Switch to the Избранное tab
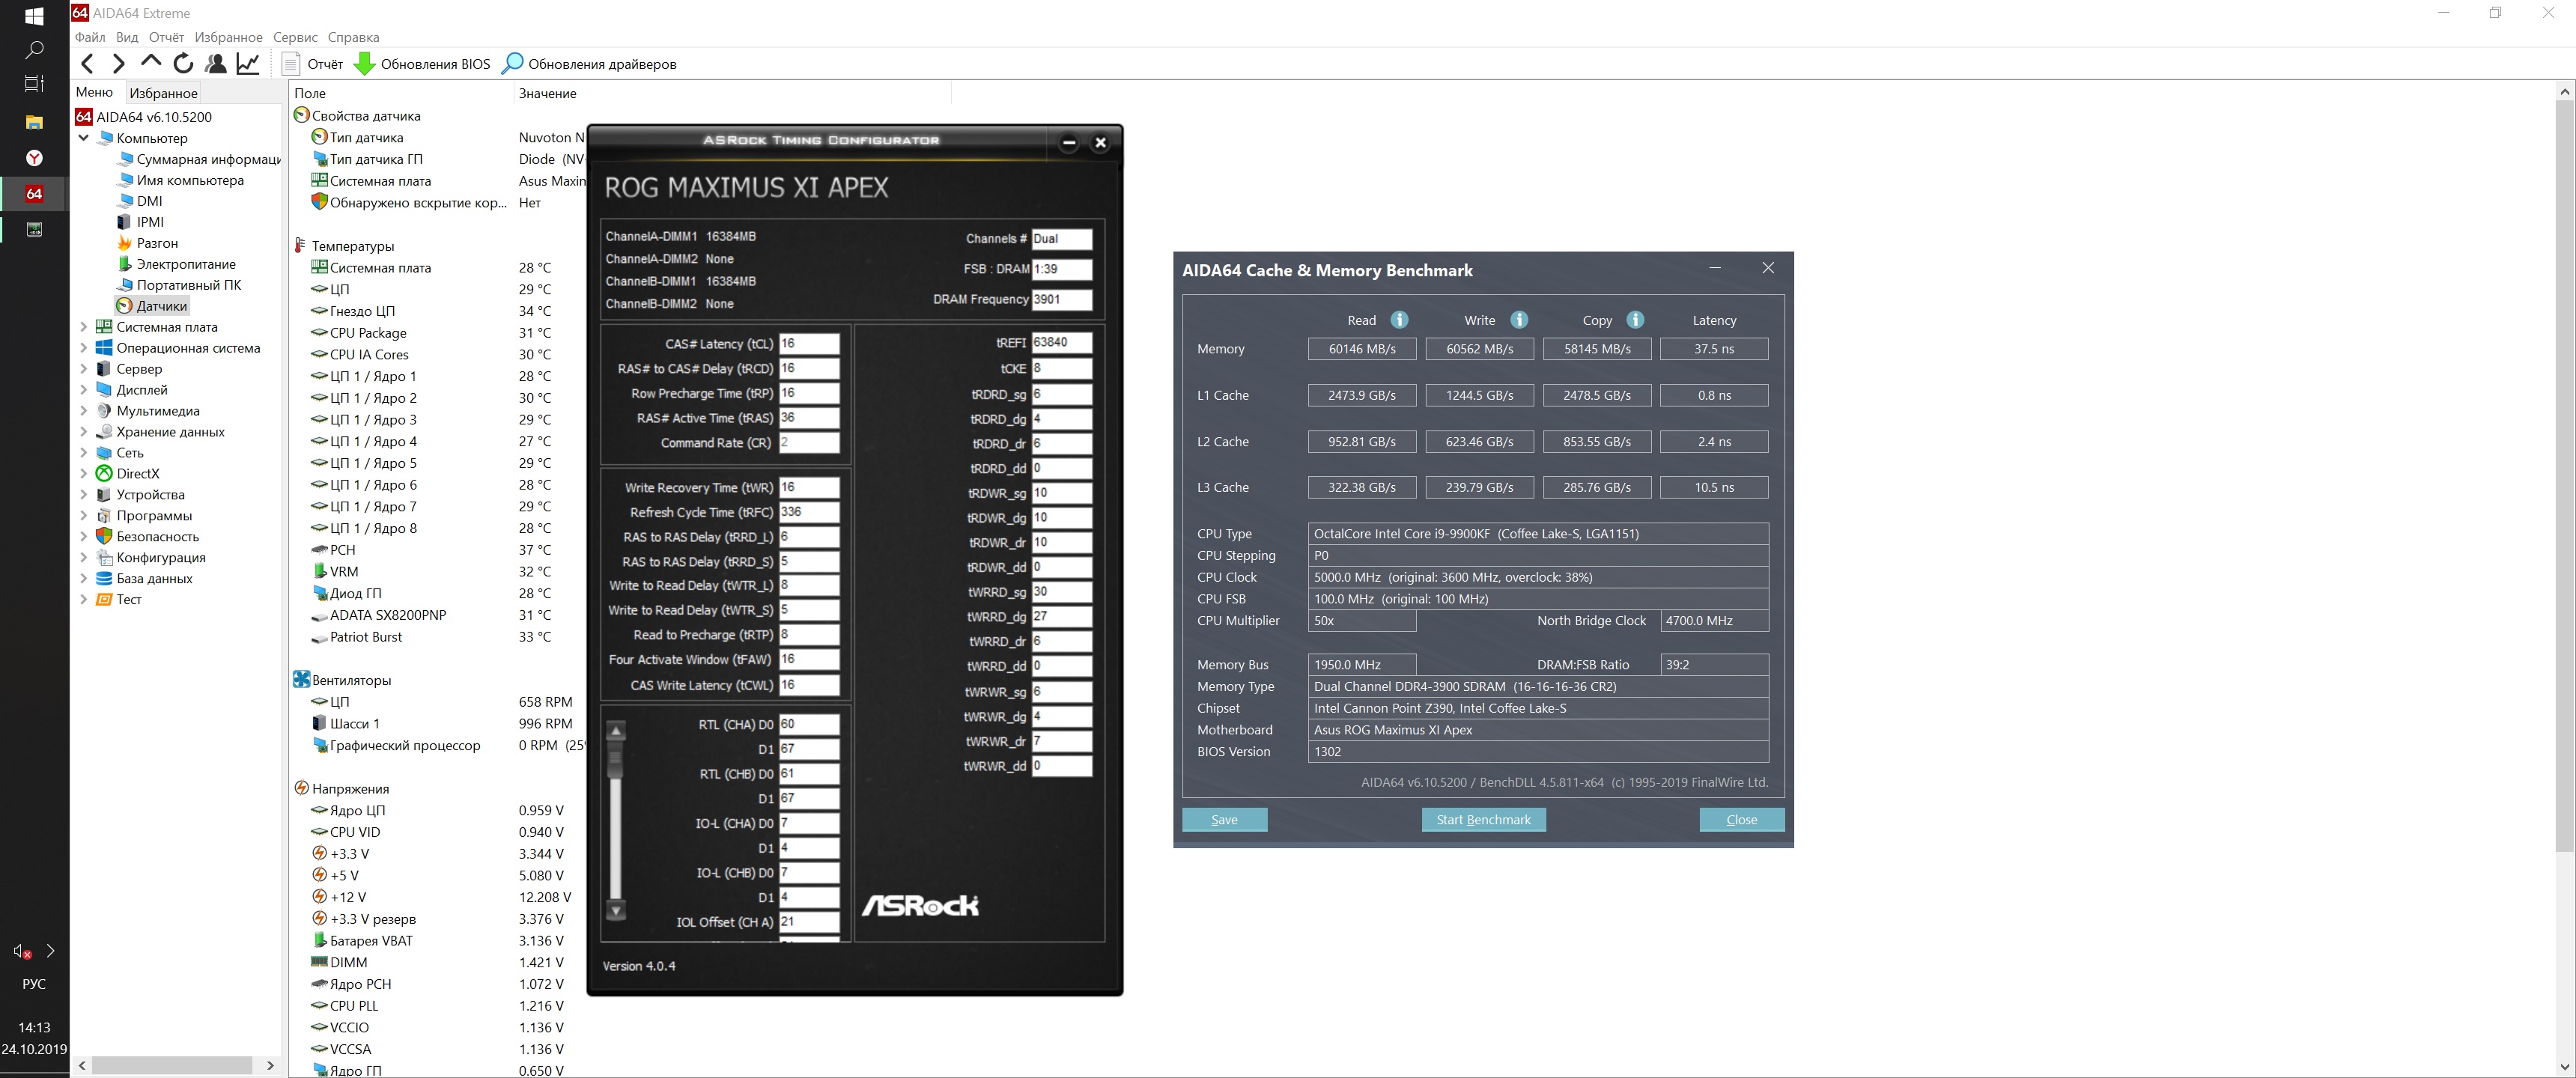The width and height of the screenshot is (2576, 1078). click(163, 93)
